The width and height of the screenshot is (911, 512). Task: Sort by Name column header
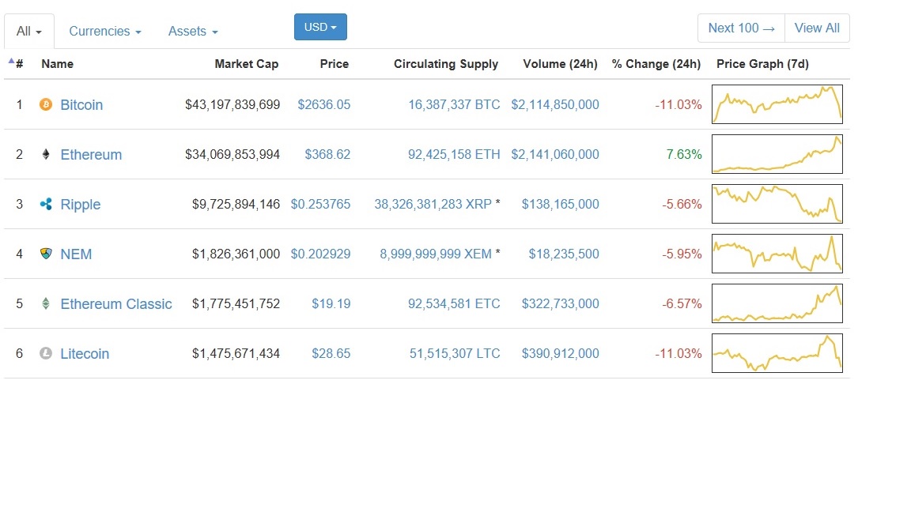tap(57, 64)
